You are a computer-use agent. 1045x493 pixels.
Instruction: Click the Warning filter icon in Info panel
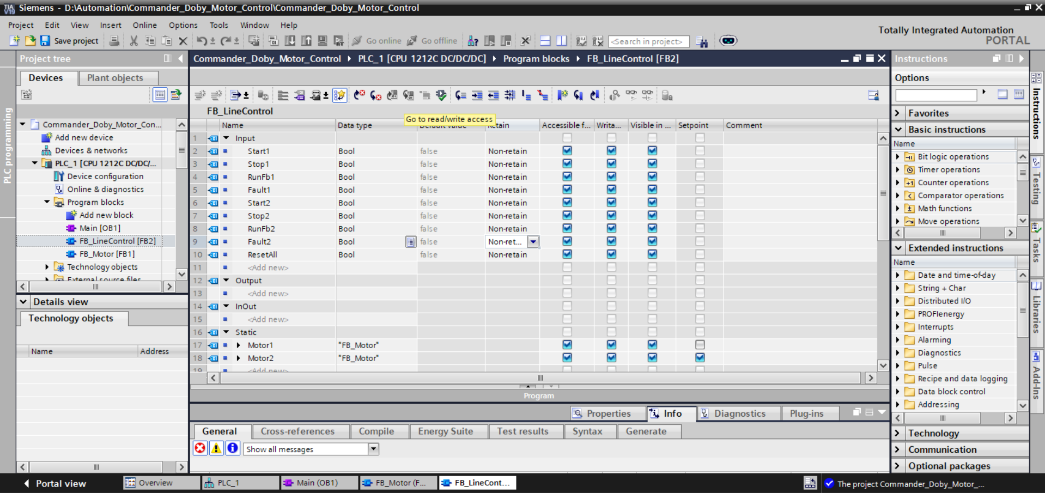[216, 448]
